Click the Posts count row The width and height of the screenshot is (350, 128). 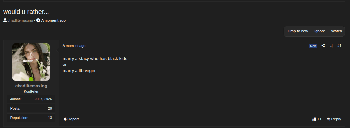tap(31, 109)
